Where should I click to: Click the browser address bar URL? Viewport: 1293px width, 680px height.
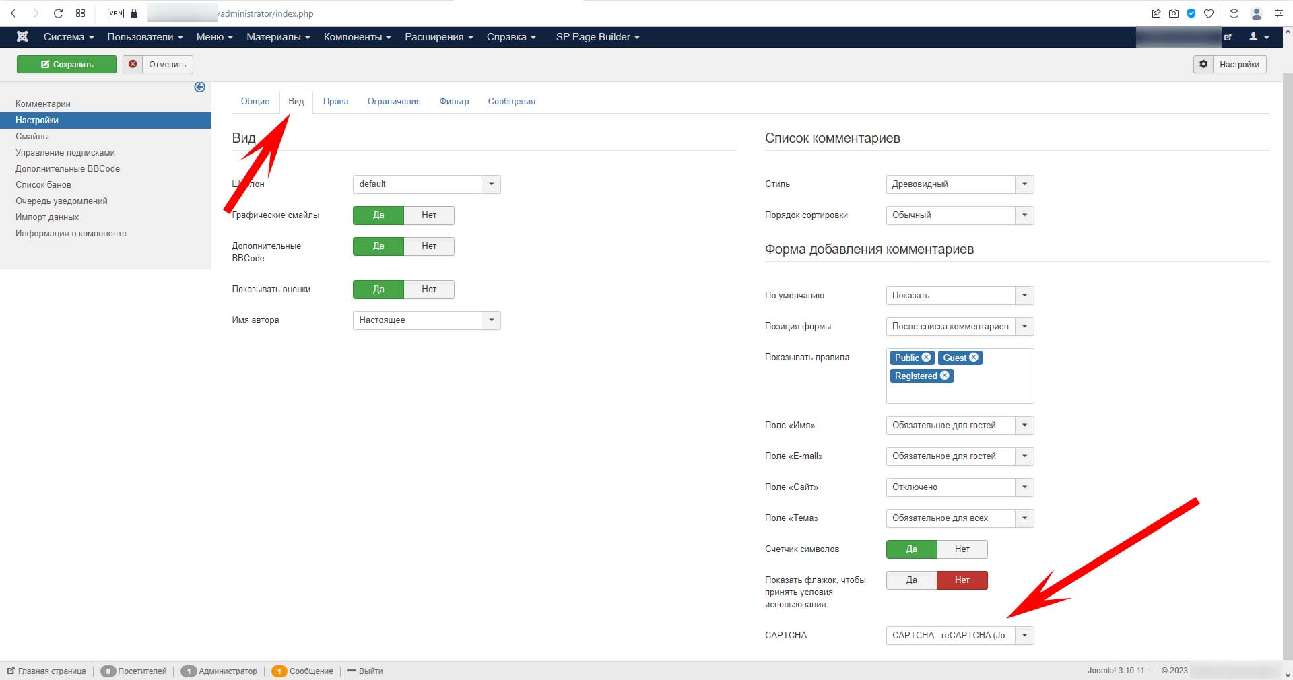point(266,13)
